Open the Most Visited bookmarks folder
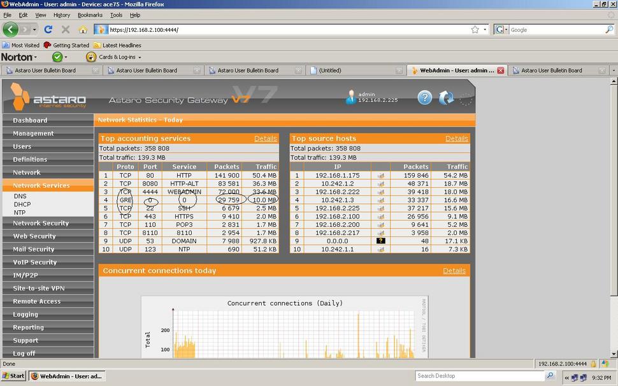The width and height of the screenshot is (618, 386). [21, 45]
